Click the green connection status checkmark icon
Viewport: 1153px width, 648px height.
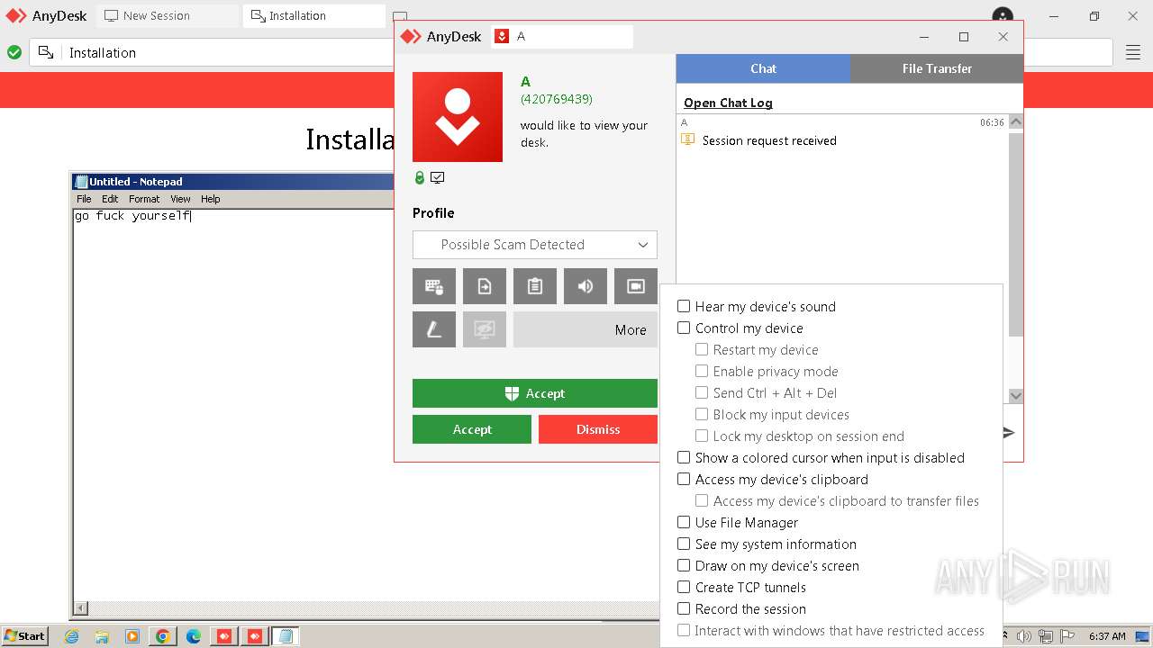tap(14, 52)
